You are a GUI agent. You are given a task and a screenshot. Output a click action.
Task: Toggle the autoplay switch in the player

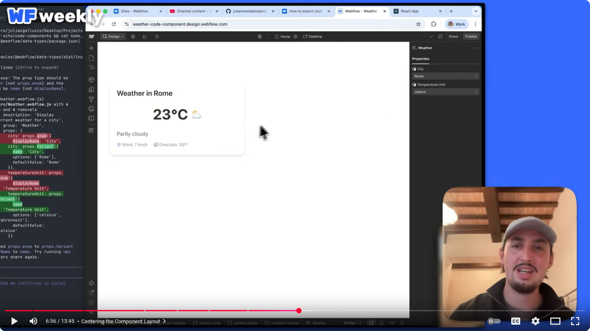(x=494, y=321)
